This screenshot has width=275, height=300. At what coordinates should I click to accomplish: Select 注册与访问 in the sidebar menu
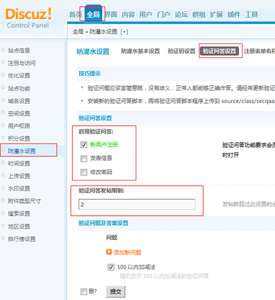[x=22, y=63]
